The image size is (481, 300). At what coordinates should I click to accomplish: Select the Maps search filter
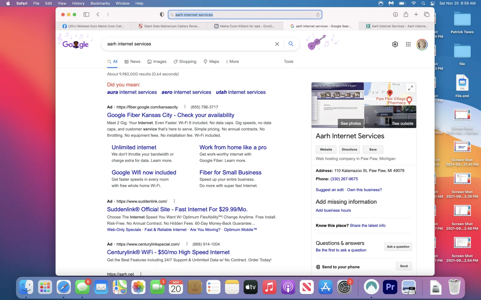point(211,61)
